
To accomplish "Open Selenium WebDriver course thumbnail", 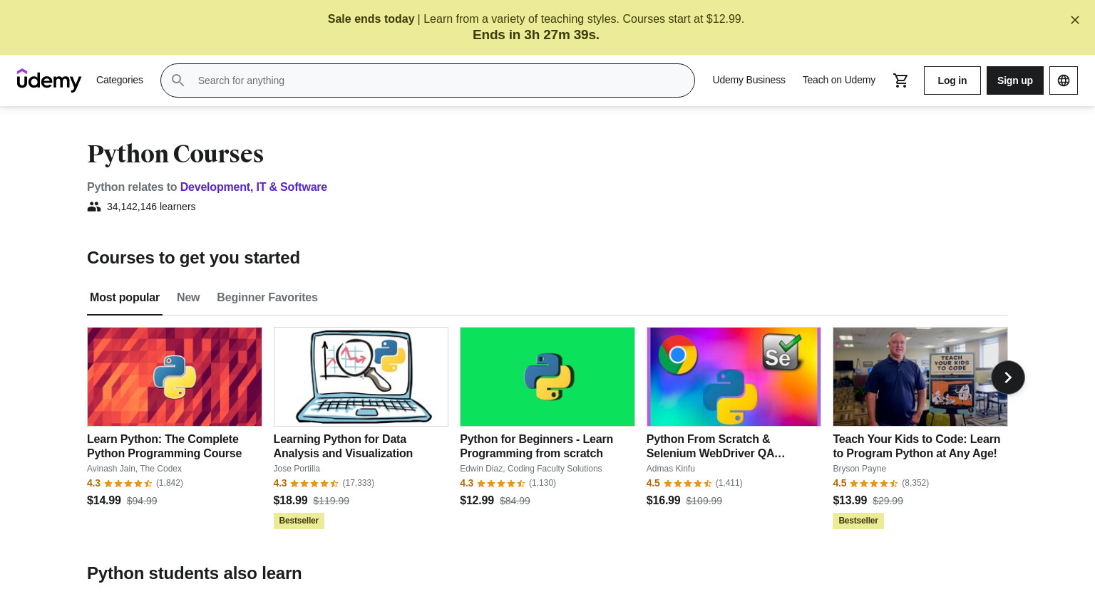I will tap(734, 377).
